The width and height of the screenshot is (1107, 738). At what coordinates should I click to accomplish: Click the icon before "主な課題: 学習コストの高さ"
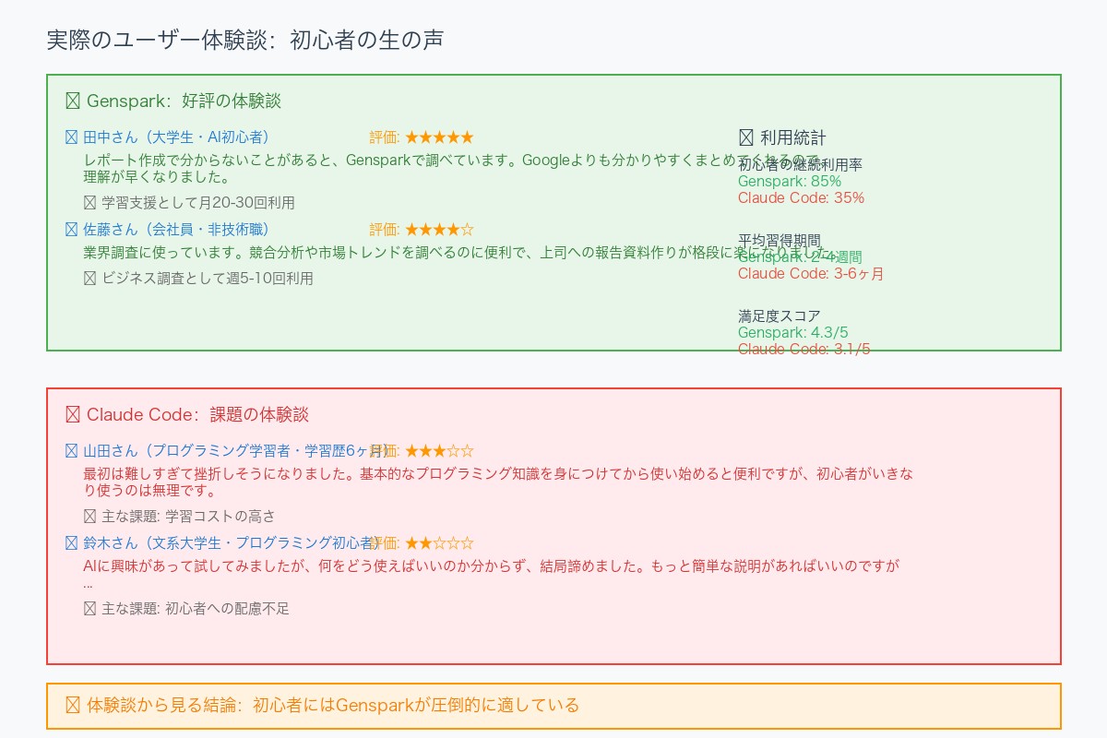(89, 516)
